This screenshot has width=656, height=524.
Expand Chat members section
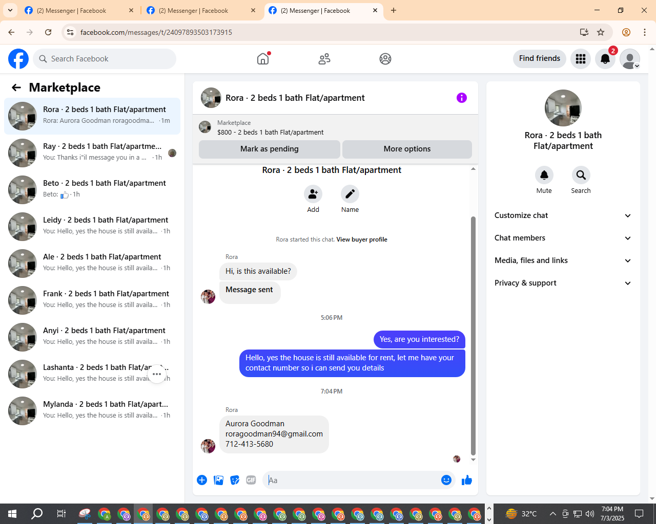click(563, 238)
